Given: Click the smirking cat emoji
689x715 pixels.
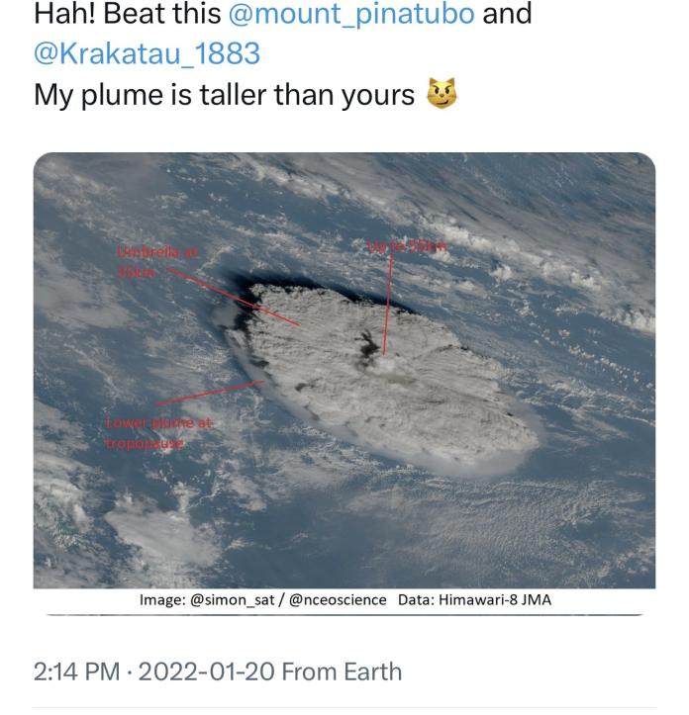Looking at the screenshot, I should point(442,94).
